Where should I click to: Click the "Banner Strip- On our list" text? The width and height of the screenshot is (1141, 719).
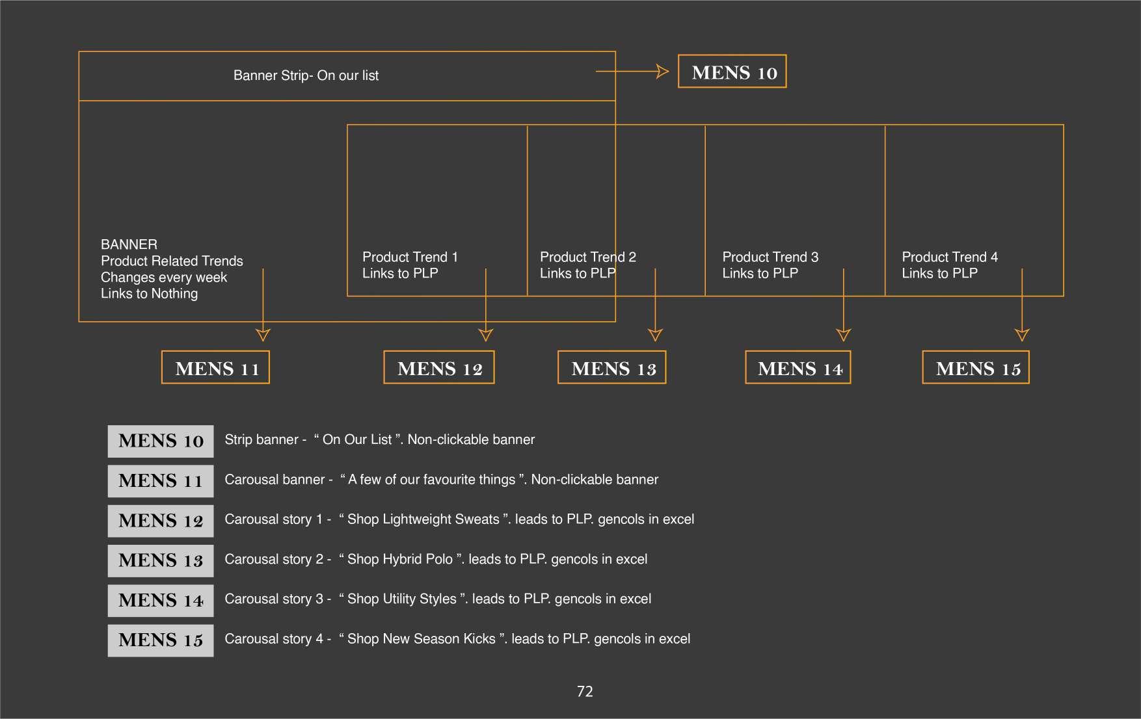point(306,75)
